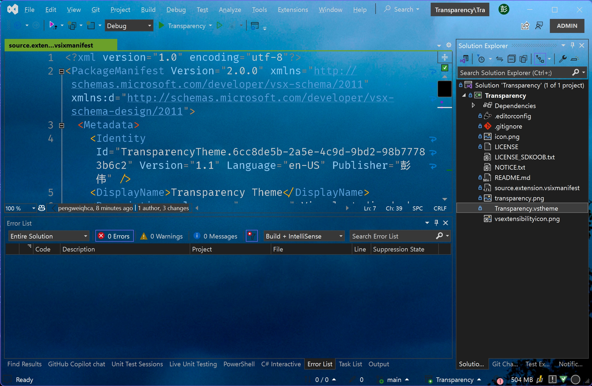The image size is (592, 386).
Task: Open the browser window layout toolbar icon
Action: pos(254,25)
